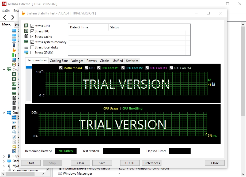Disable the Stress CPU checkbox
Viewport: 246px width, 177px height.
(x=32, y=26)
